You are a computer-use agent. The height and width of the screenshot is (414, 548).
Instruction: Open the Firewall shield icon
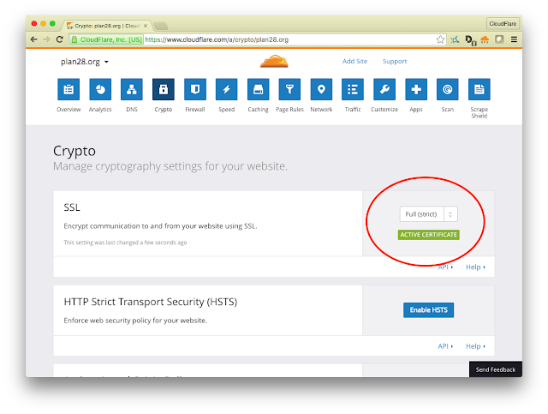click(x=195, y=90)
